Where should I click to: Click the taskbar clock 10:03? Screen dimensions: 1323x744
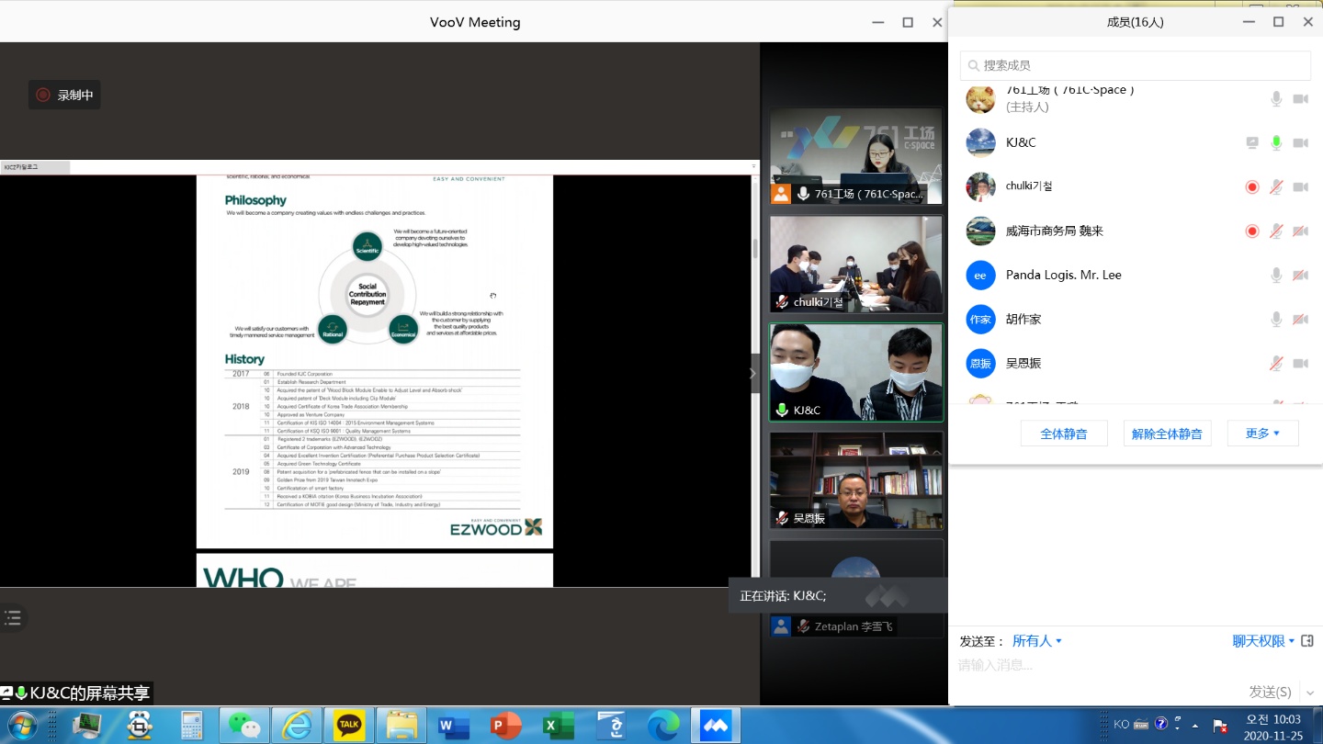point(1273,718)
